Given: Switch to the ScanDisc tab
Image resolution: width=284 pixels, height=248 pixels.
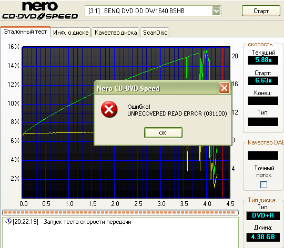Looking at the screenshot, I should (155, 33).
